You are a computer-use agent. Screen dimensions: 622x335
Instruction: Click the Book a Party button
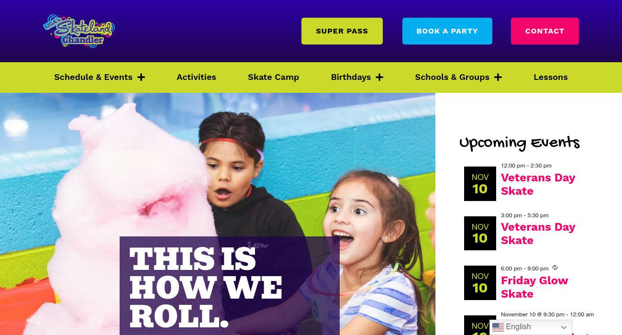pyautogui.click(x=447, y=31)
